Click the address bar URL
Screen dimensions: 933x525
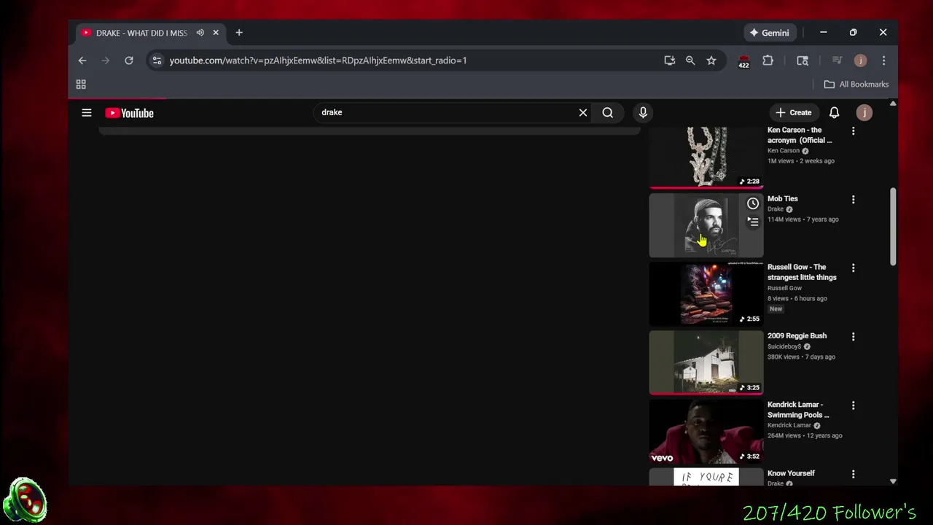coord(318,61)
